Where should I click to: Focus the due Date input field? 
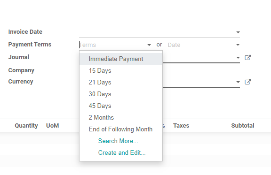tap(201, 45)
